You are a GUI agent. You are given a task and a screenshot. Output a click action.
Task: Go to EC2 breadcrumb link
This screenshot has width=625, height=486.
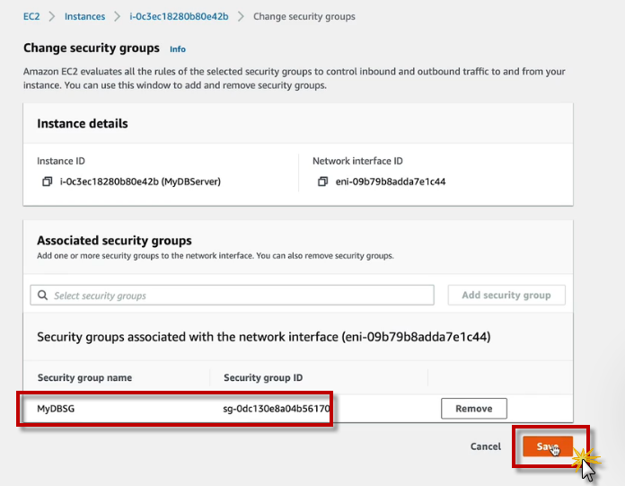tap(31, 16)
